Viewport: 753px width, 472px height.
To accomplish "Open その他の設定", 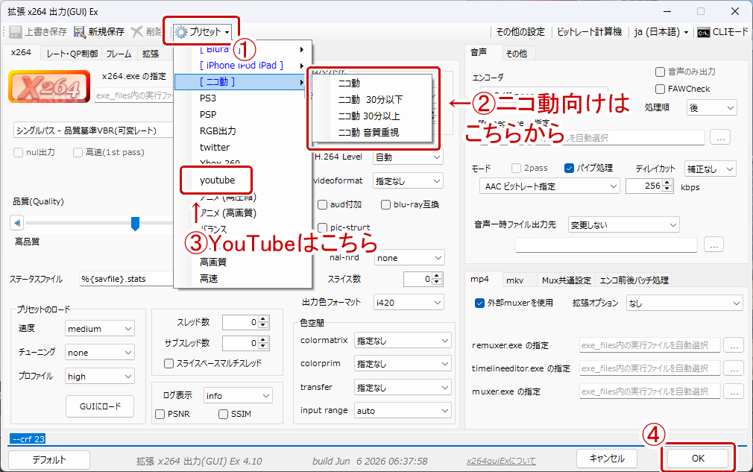I will [x=520, y=32].
